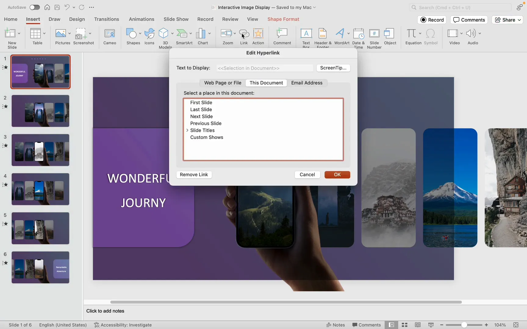Image resolution: width=527 pixels, height=329 pixels.
Task: Open the document title dropdown chevron
Action: coord(314,7)
